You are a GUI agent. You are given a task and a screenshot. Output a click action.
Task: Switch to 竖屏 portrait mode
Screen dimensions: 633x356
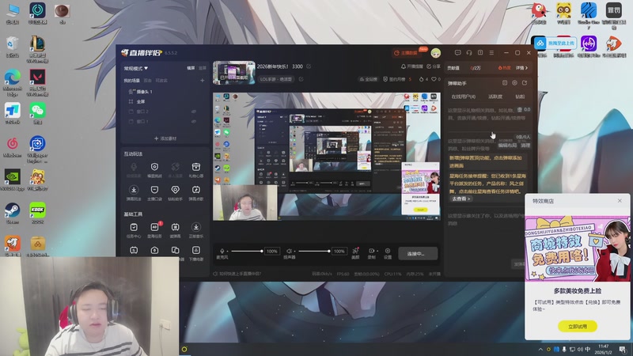pyautogui.click(x=202, y=68)
